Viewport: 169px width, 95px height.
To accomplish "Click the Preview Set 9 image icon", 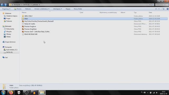I will click(x=23, y=32).
